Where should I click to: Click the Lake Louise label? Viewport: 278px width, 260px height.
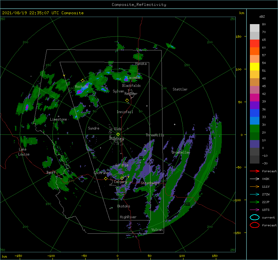point(24,152)
